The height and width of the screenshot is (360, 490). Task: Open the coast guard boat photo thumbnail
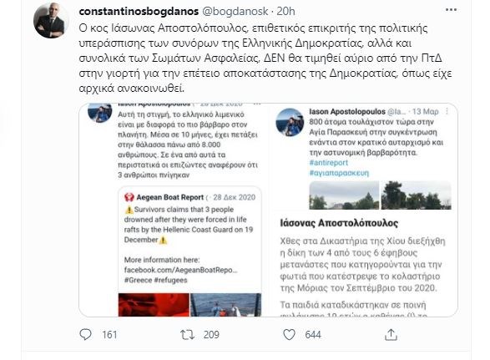click(225, 305)
